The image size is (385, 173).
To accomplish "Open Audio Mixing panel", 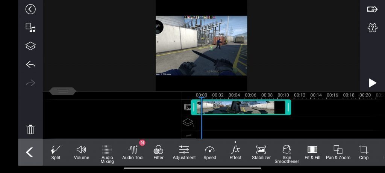I will click(107, 153).
